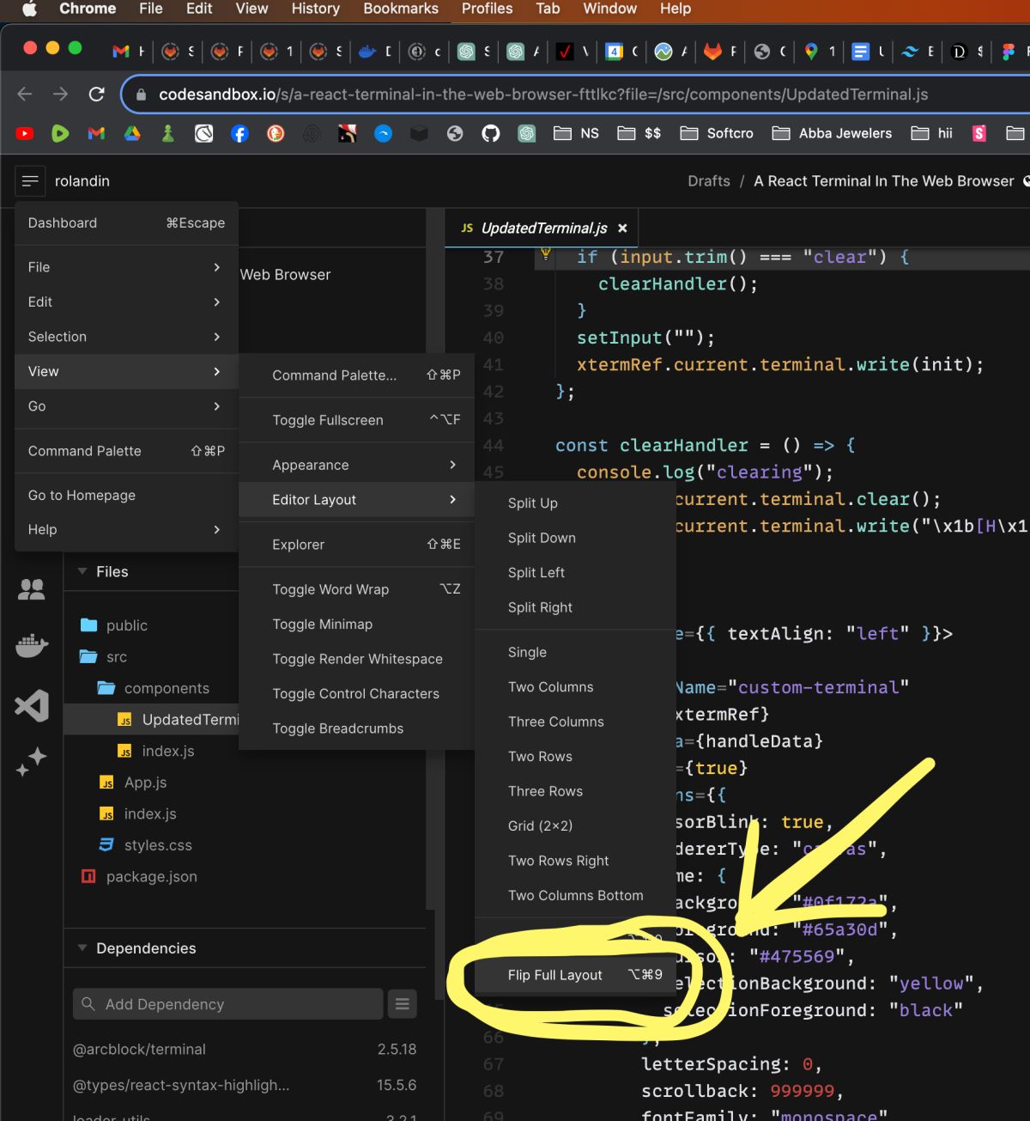This screenshot has width=1030, height=1121.
Task: Open the $$ bookmarks folder
Action: (639, 133)
